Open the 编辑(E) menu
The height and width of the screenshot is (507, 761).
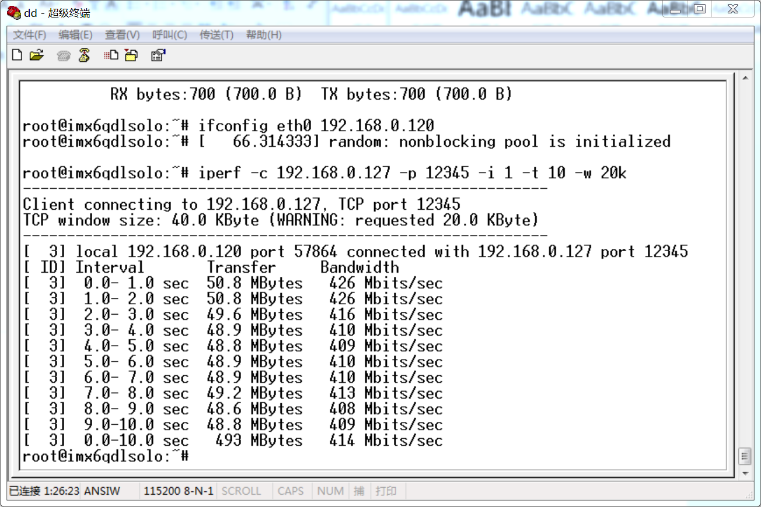click(x=75, y=35)
